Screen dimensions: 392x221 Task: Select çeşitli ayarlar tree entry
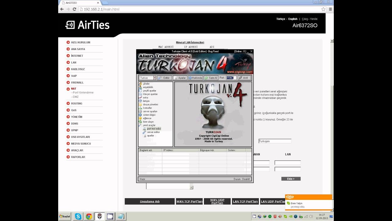pos(149,91)
